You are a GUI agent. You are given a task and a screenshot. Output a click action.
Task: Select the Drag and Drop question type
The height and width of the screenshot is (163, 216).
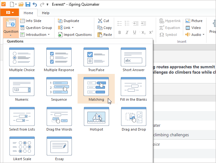133,119
